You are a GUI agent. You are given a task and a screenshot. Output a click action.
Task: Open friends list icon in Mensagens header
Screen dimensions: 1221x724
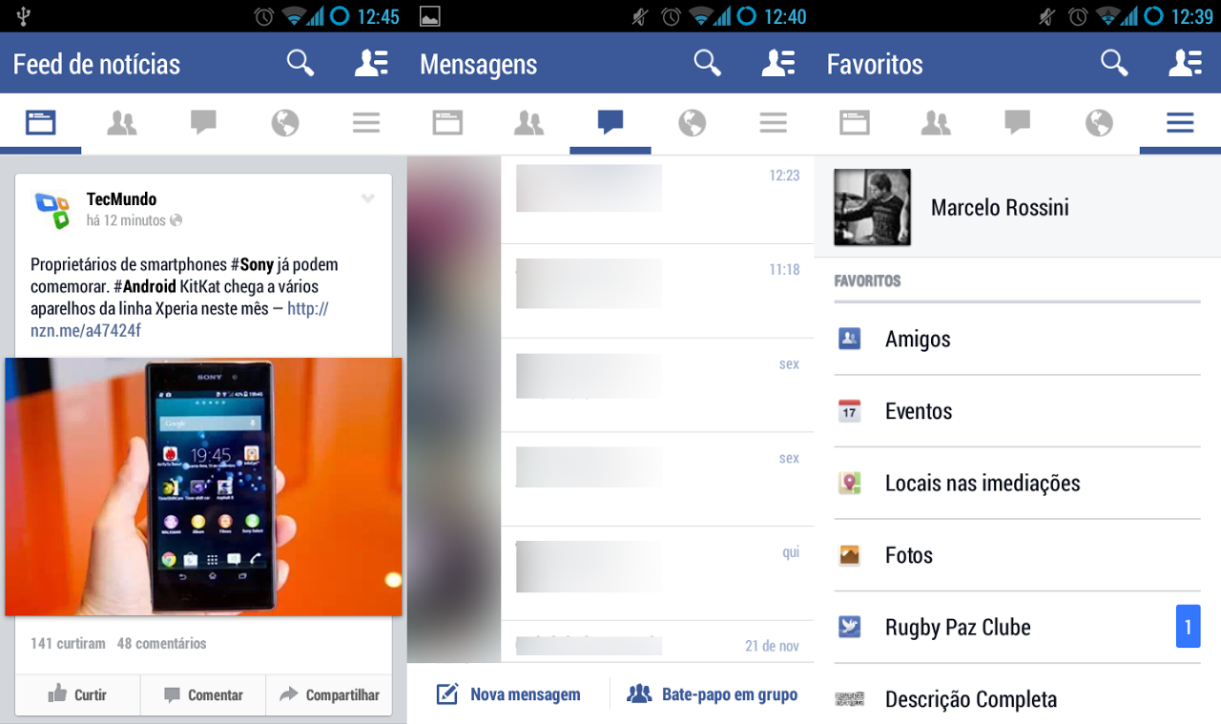(x=778, y=63)
